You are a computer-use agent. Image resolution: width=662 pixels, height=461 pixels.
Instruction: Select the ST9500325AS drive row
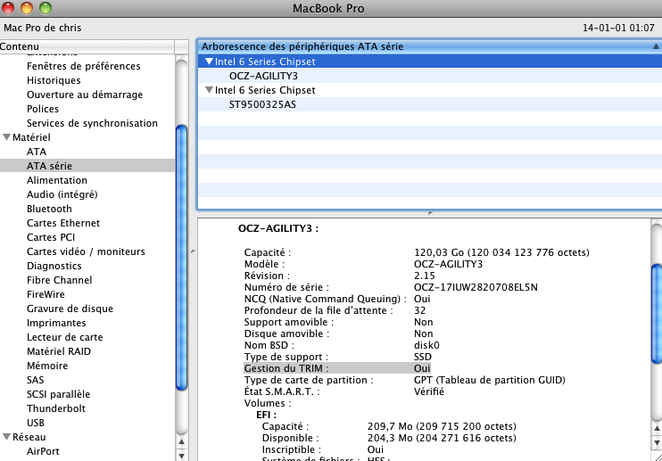click(430, 104)
